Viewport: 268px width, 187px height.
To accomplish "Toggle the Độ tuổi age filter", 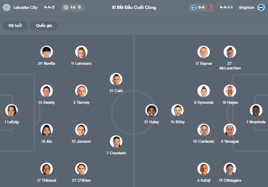I will click(x=15, y=25).
